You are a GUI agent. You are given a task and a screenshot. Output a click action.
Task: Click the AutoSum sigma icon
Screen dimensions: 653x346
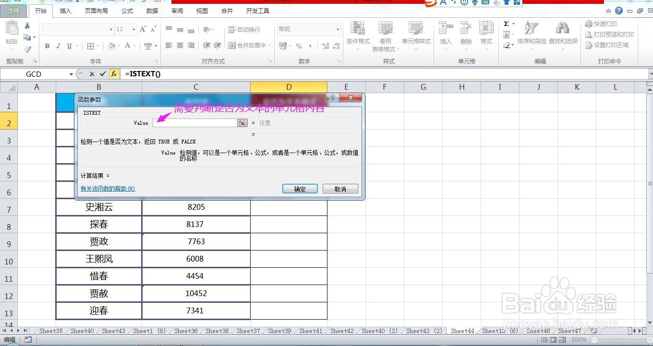507,24
